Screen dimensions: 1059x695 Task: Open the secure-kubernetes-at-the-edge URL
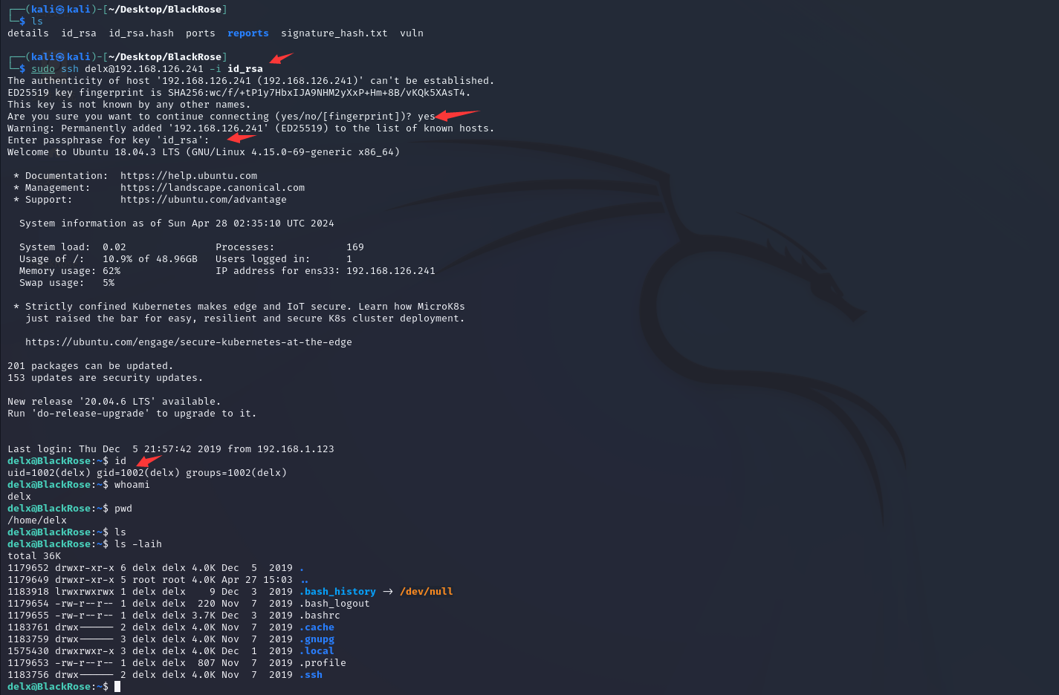click(189, 342)
